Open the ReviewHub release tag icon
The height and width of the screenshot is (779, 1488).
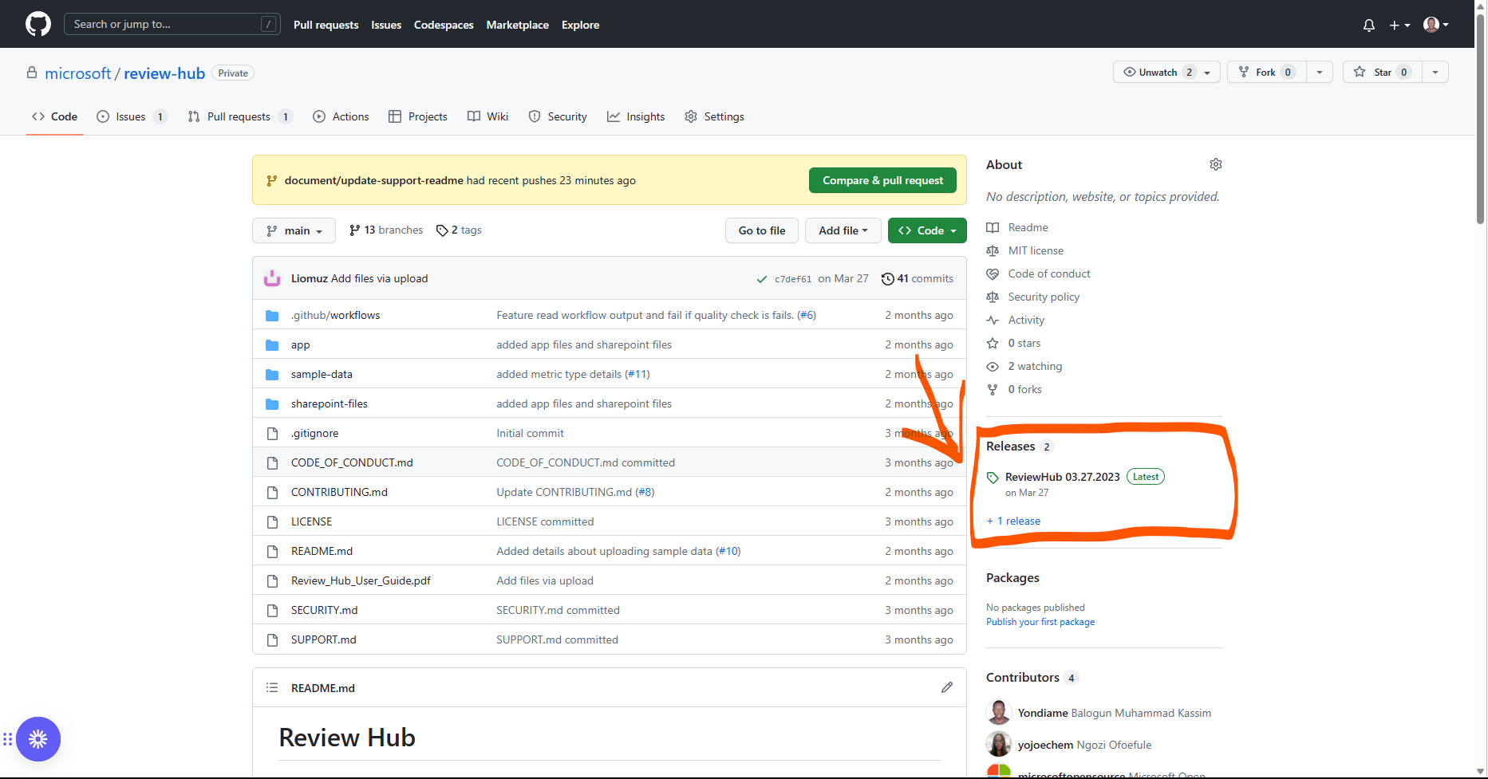tap(992, 477)
